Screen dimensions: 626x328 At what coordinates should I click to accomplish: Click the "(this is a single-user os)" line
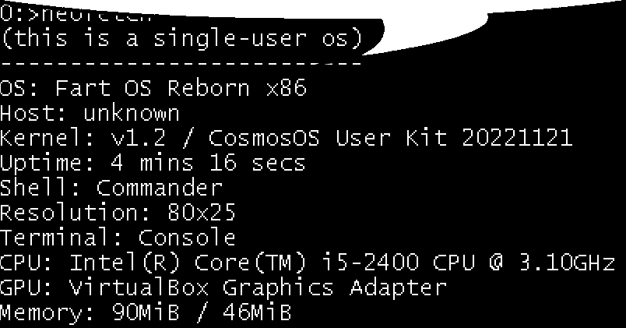click(181, 38)
